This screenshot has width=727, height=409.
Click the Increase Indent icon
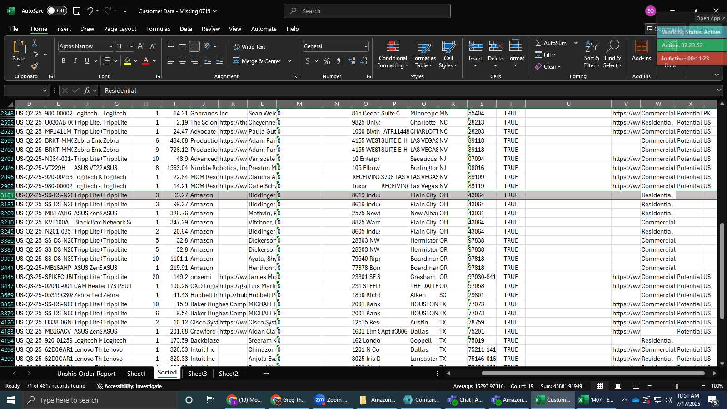click(x=219, y=61)
